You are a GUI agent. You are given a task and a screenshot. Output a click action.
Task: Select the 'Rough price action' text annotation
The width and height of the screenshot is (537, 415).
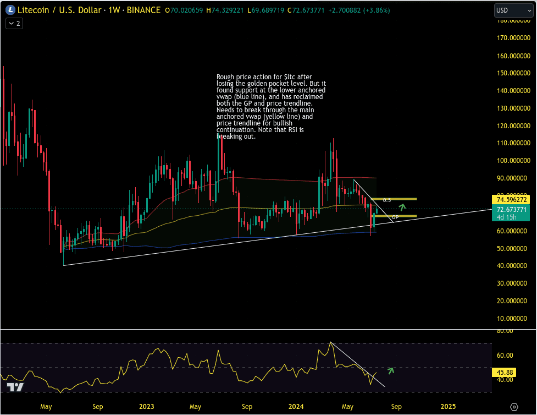click(271, 106)
